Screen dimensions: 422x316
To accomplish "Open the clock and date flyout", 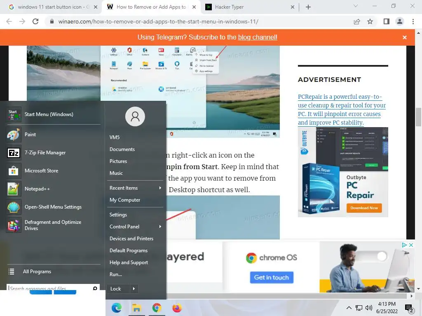I will click(387, 308).
